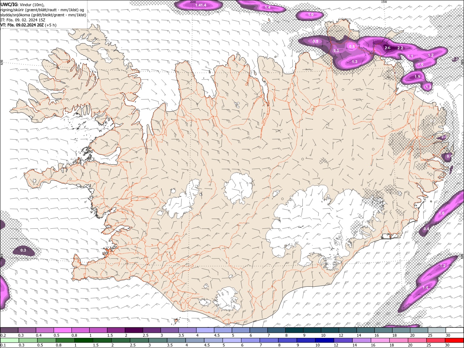Select the darkest purple swatch between 2 and 2.5, top row

[134, 330]
